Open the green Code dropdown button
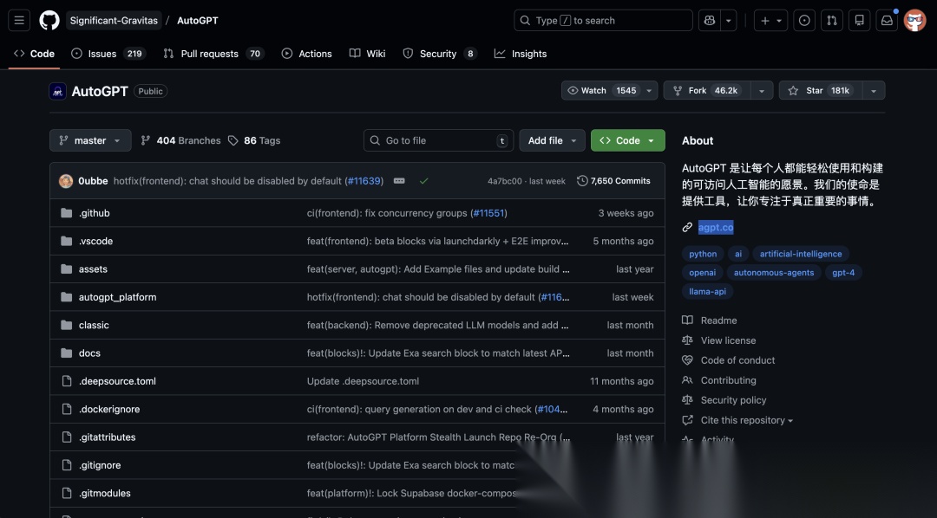This screenshot has height=518, width=937. (x=627, y=140)
